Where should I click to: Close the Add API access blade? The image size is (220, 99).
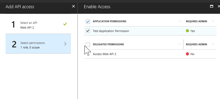tap(73, 6)
